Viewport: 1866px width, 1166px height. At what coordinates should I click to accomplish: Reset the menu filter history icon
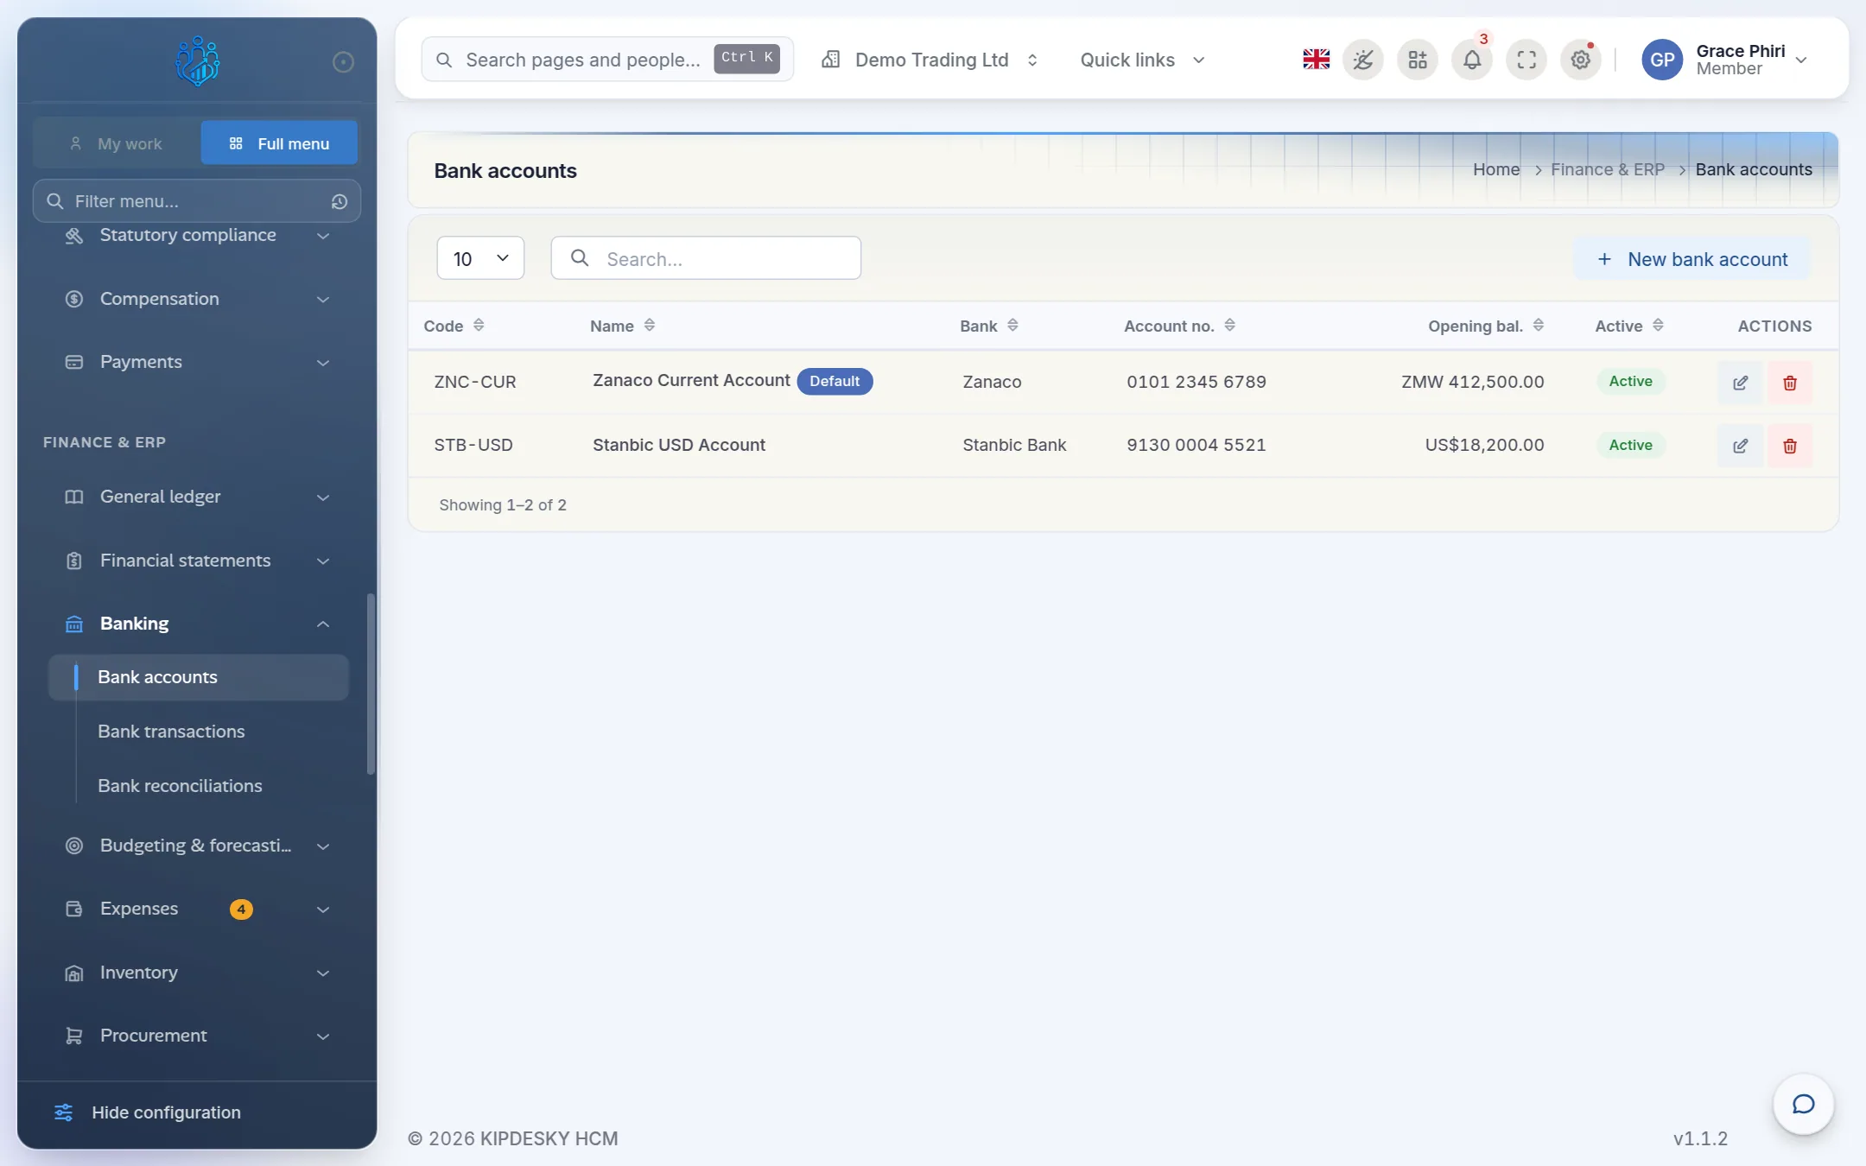point(340,201)
